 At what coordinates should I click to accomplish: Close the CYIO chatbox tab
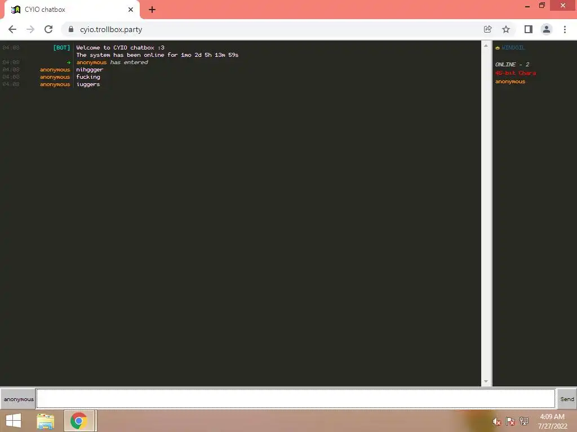pos(131,10)
